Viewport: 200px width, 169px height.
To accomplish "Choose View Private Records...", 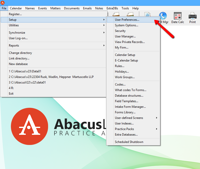I will click(x=133, y=42).
